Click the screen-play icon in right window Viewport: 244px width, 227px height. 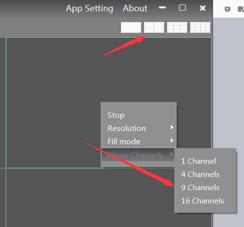(x=227, y=9)
